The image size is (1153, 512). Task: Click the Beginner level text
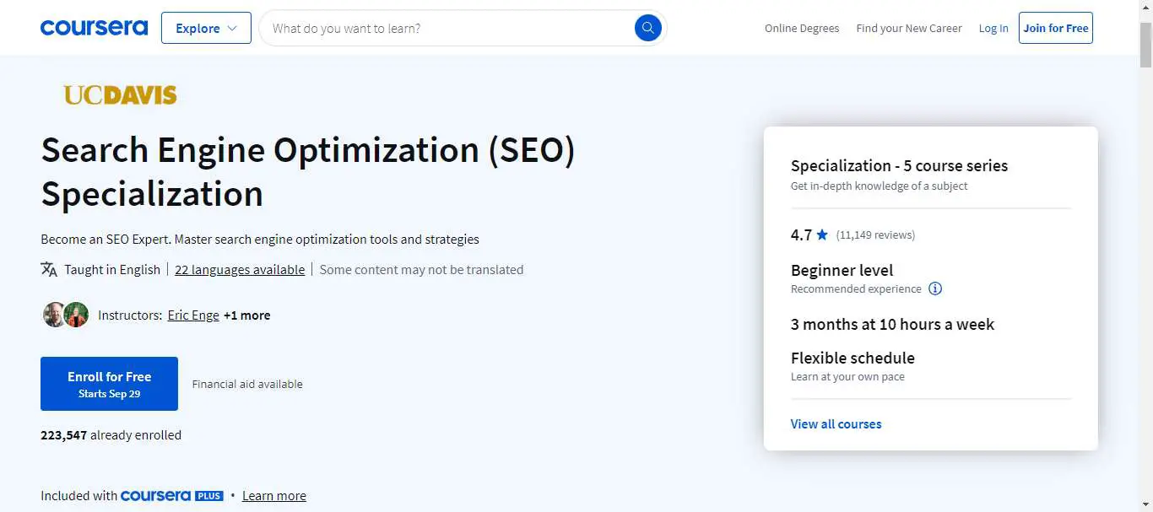coord(842,270)
